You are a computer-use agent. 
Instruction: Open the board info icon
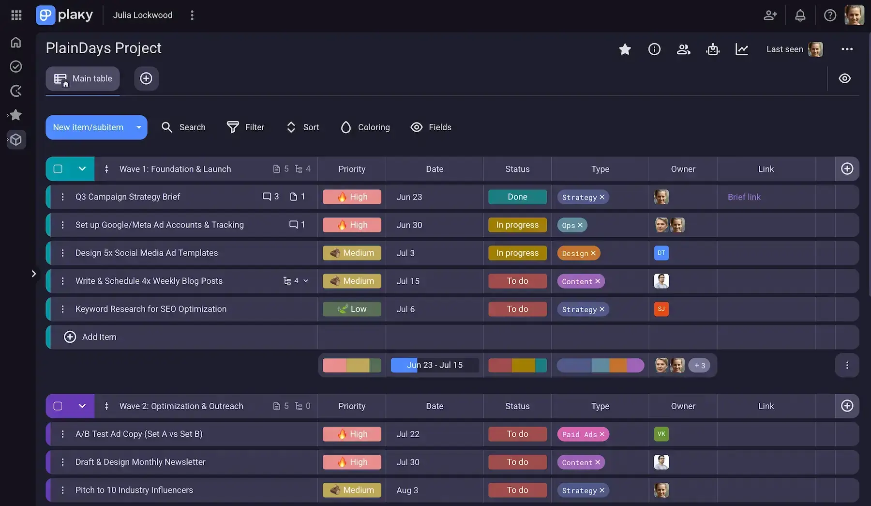click(x=654, y=49)
